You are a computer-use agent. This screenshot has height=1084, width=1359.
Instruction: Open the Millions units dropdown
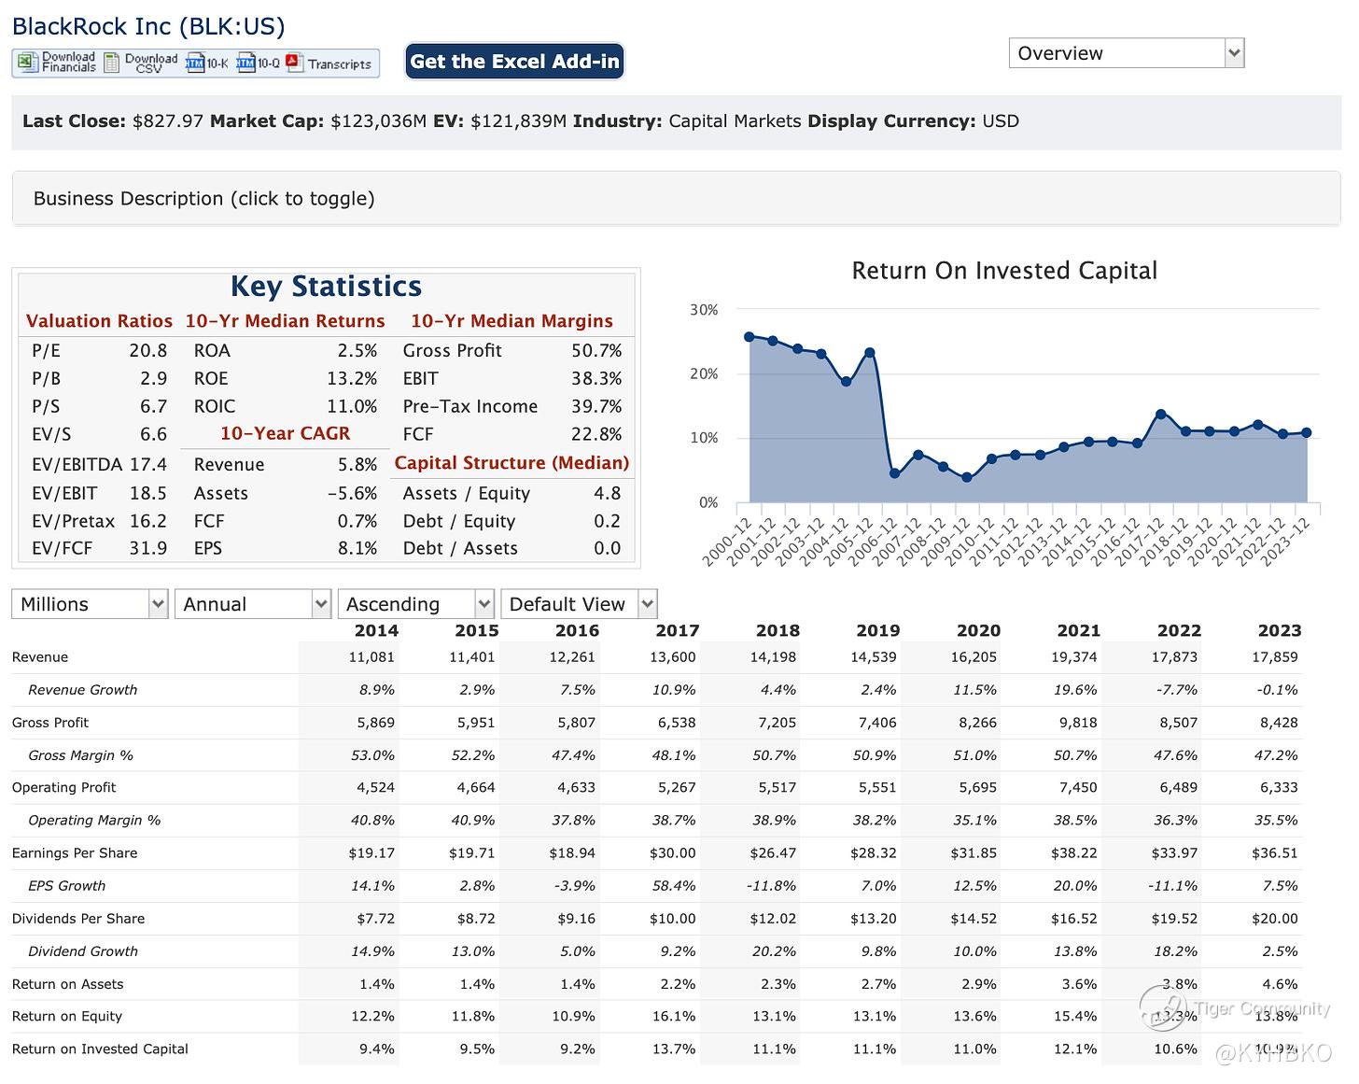[x=90, y=604]
